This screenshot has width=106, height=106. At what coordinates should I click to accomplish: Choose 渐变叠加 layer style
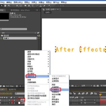(x=59, y=102)
